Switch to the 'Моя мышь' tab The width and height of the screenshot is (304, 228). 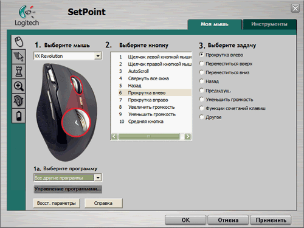click(x=215, y=24)
